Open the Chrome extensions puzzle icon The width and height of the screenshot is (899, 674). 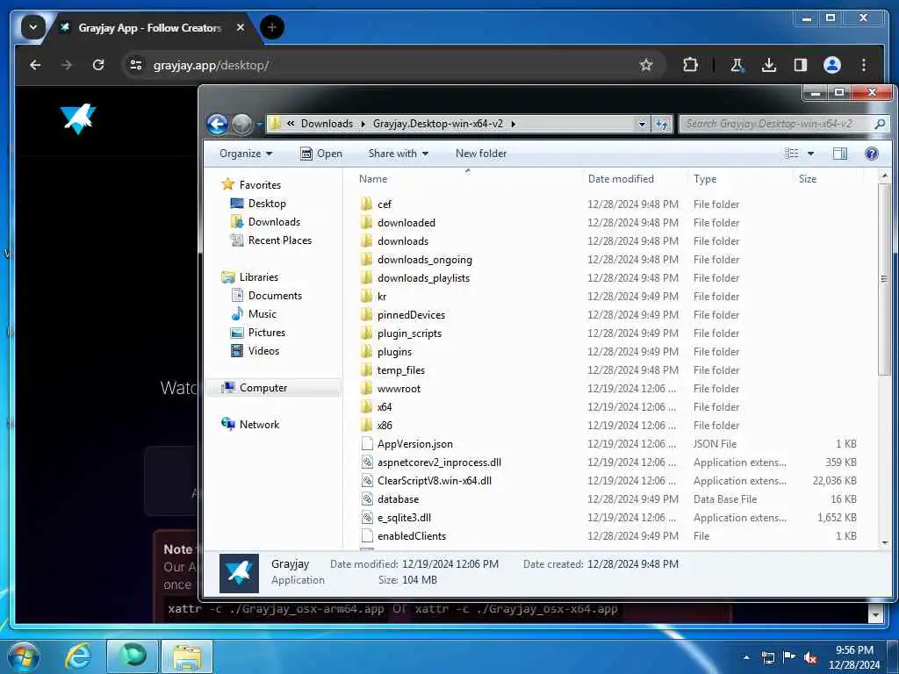click(x=690, y=65)
